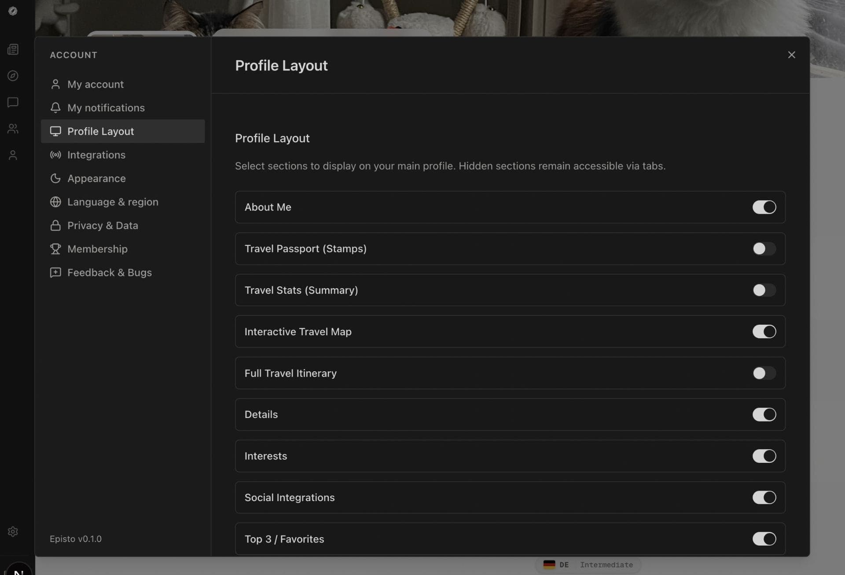Open Language & region settings
Image resolution: width=845 pixels, height=575 pixels.
[113, 202]
